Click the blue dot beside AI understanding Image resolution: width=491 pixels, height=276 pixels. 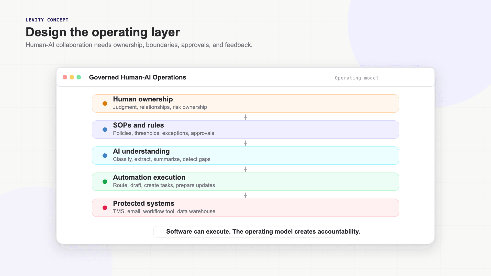(x=105, y=156)
